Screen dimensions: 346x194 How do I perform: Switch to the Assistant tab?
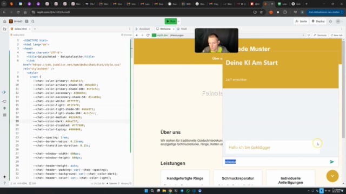pos(143,29)
